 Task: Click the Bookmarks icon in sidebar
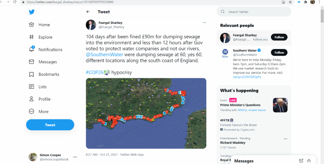(32, 74)
